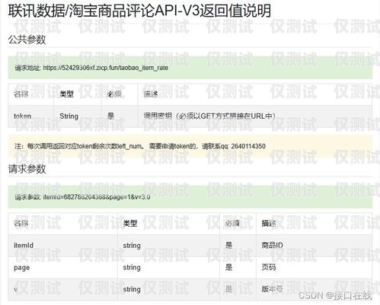Select 必须 header in the request parameters table

point(232,224)
